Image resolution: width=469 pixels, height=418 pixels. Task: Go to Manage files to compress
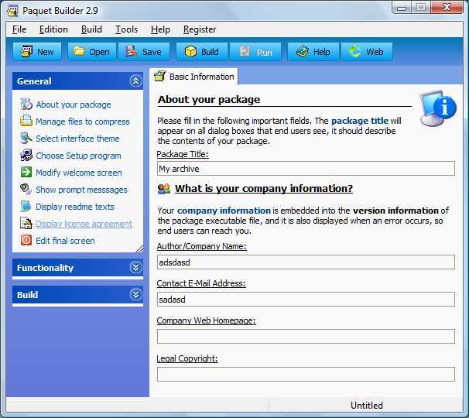click(83, 122)
